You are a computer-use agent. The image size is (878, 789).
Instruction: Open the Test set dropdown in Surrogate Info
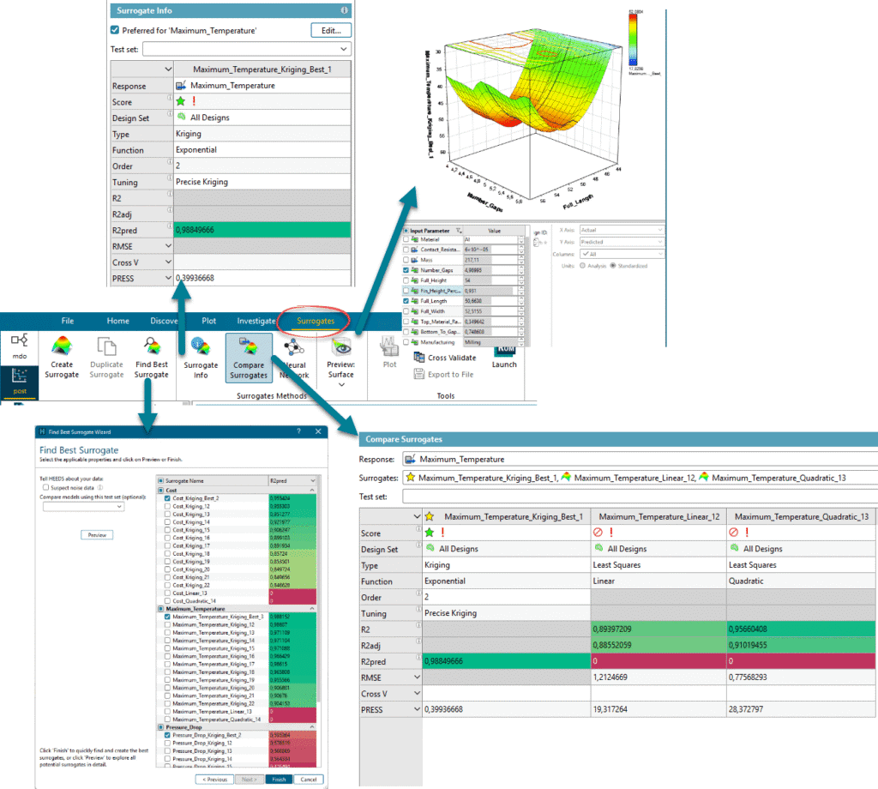coord(343,50)
